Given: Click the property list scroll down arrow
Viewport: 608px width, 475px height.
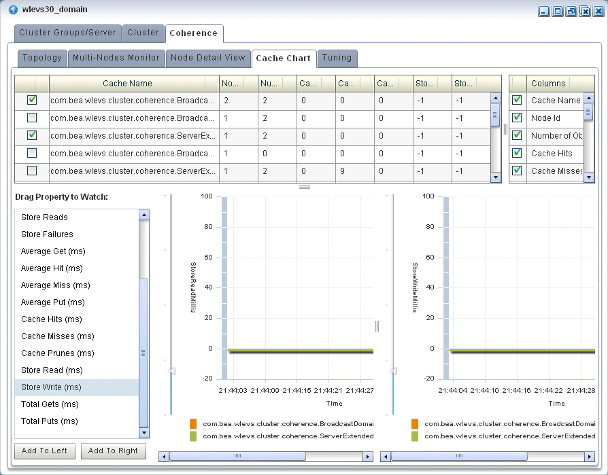Looking at the screenshot, I should point(144,433).
